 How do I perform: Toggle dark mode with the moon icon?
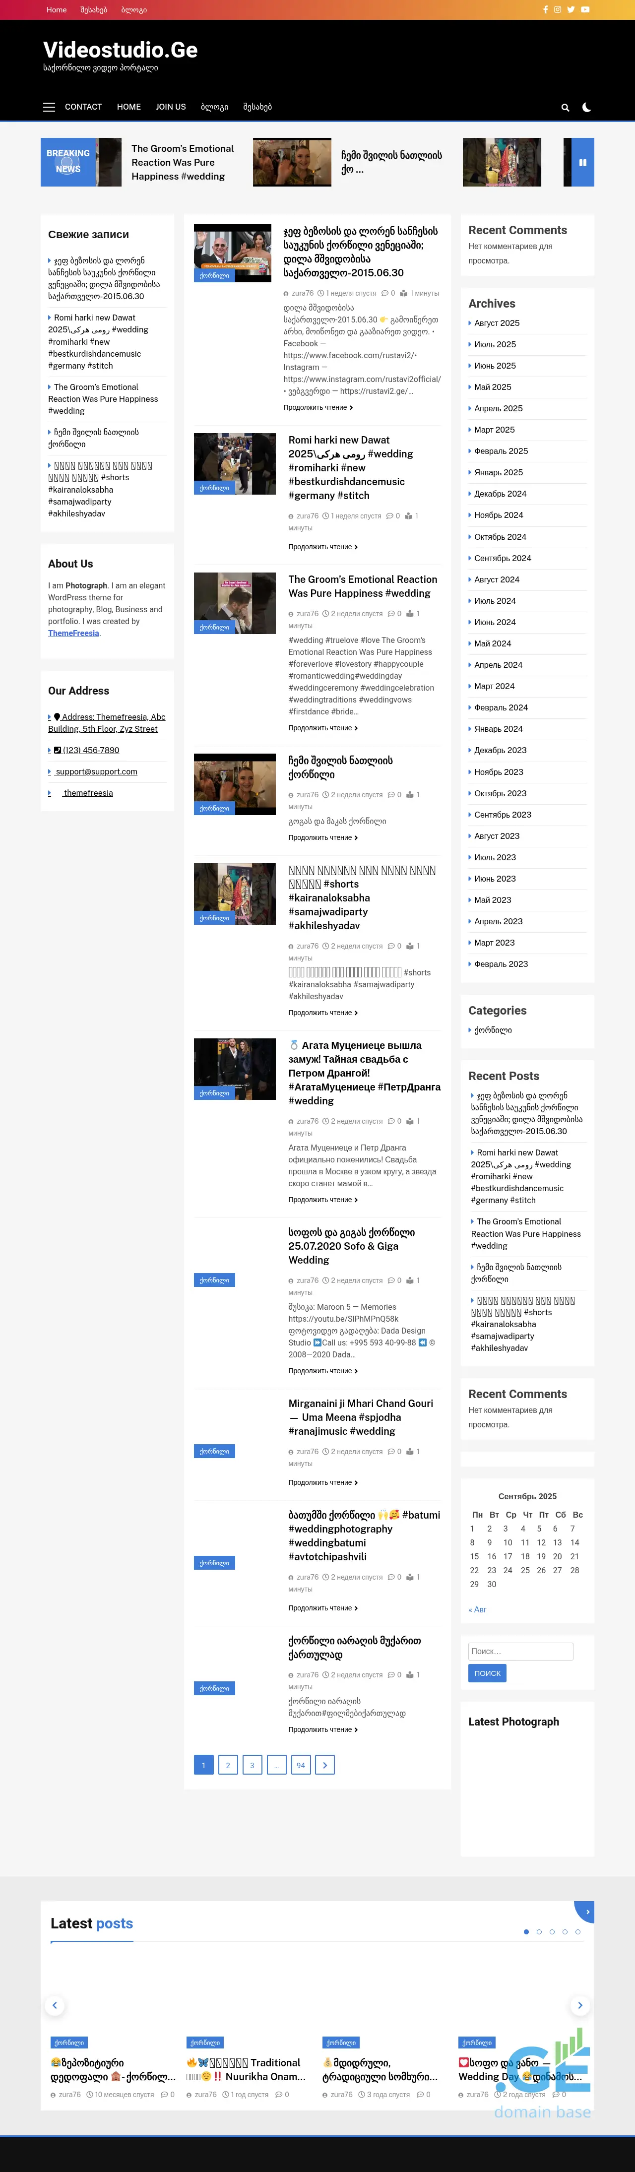[x=587, y=107]
